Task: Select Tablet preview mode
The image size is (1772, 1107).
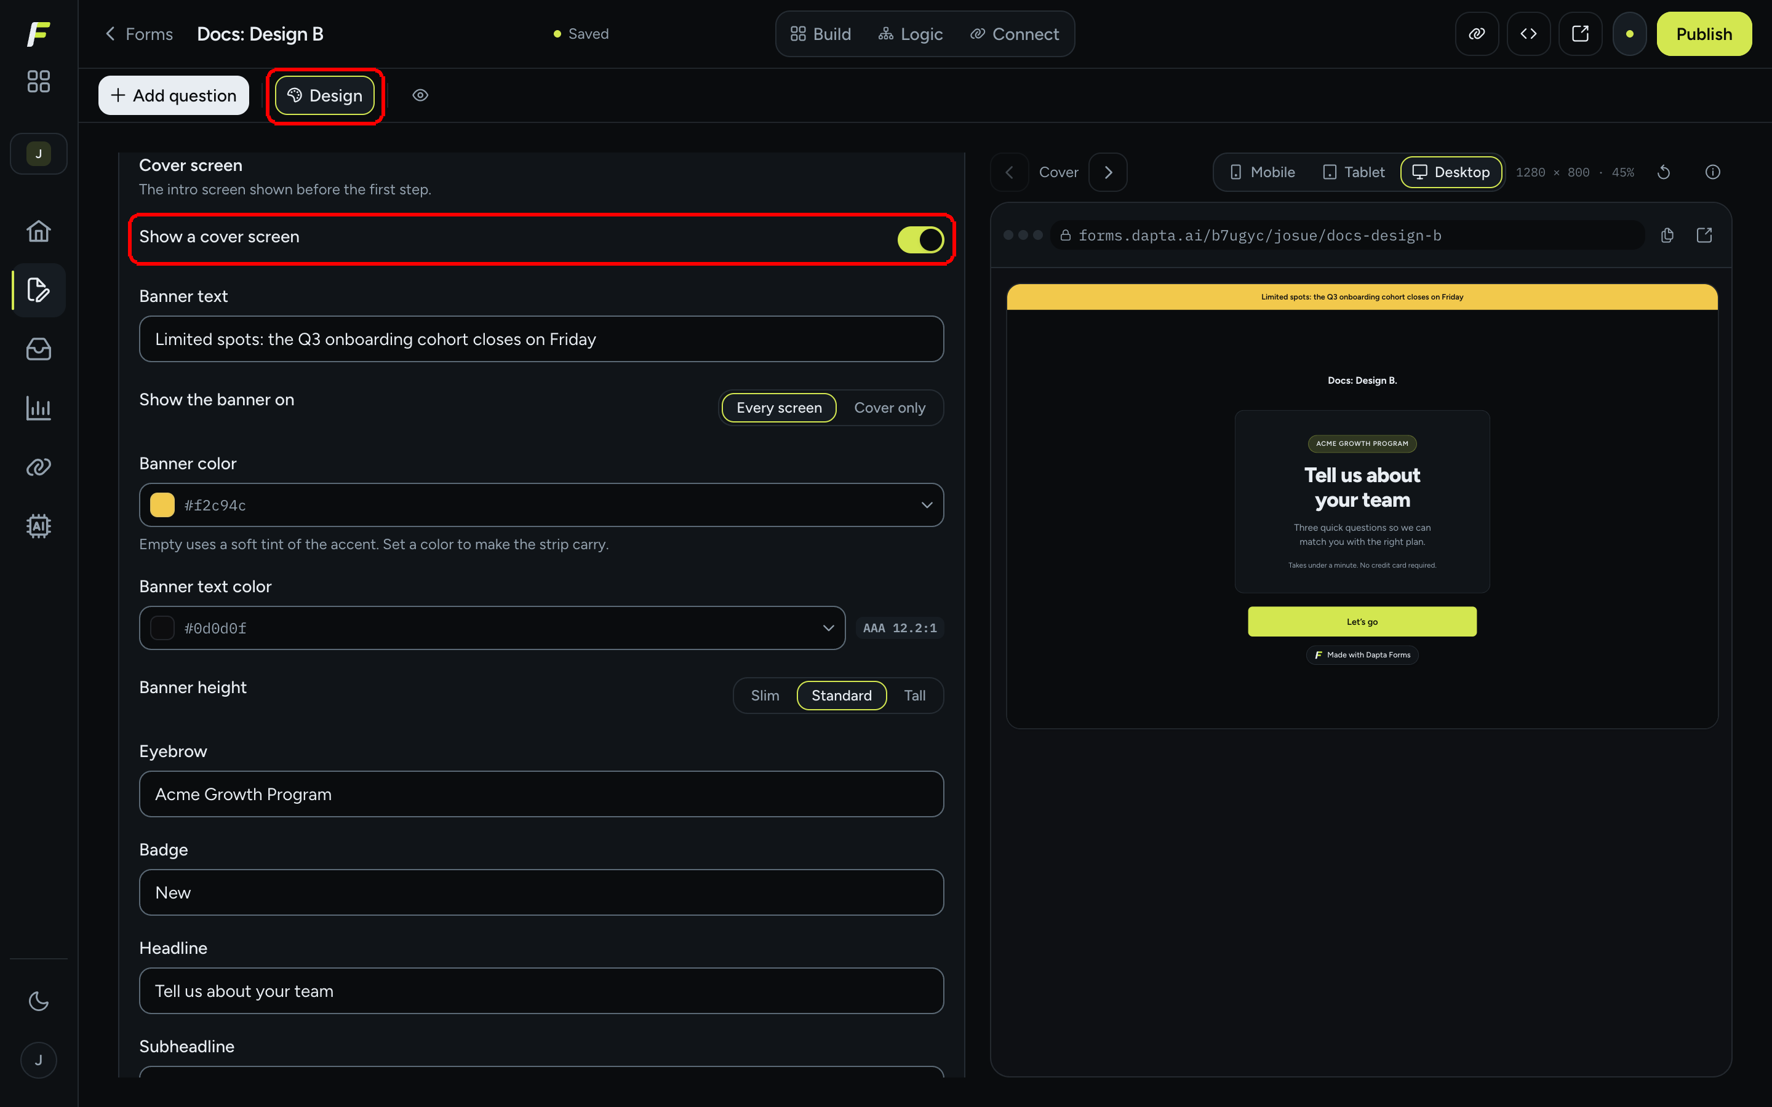Action: point(1353,172)
